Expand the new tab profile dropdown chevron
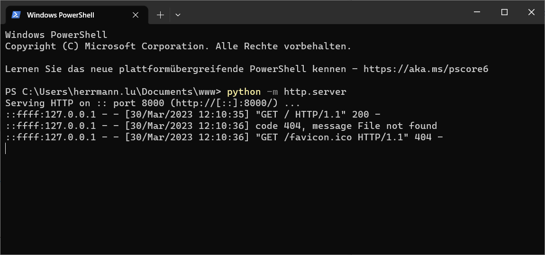The image size is (545, 255). coord(178,15)
